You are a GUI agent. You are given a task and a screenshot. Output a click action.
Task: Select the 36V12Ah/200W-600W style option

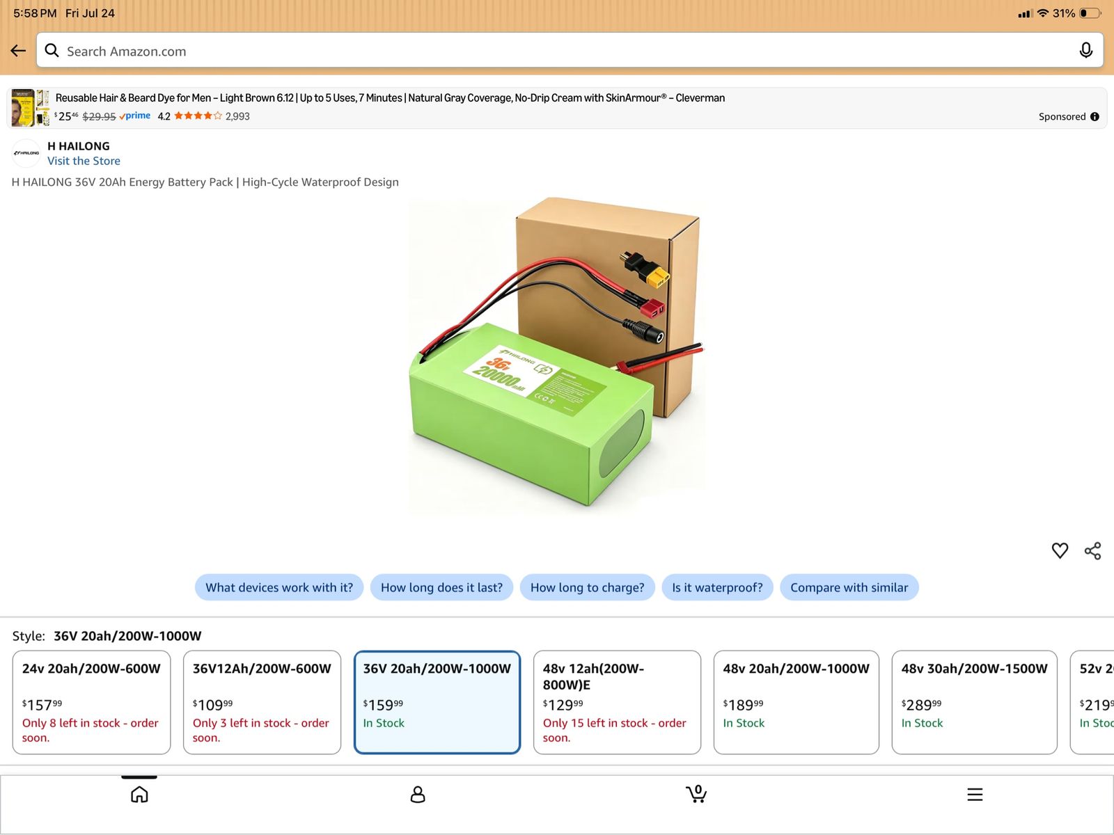pyautogui.click(x=262, y=702)
